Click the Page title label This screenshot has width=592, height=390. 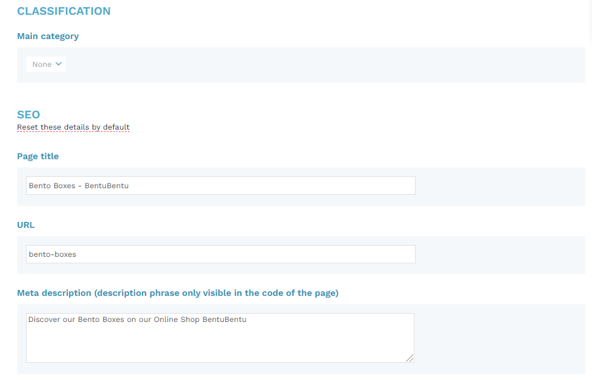point(38,156)
